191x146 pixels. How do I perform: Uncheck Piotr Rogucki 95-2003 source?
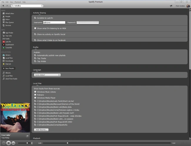point(35,122)
